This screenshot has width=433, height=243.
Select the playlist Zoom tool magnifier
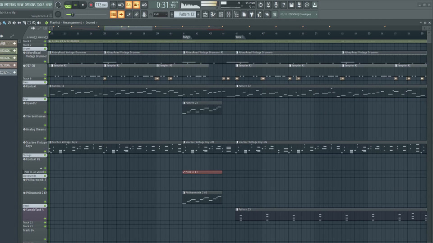click(34, 23)
